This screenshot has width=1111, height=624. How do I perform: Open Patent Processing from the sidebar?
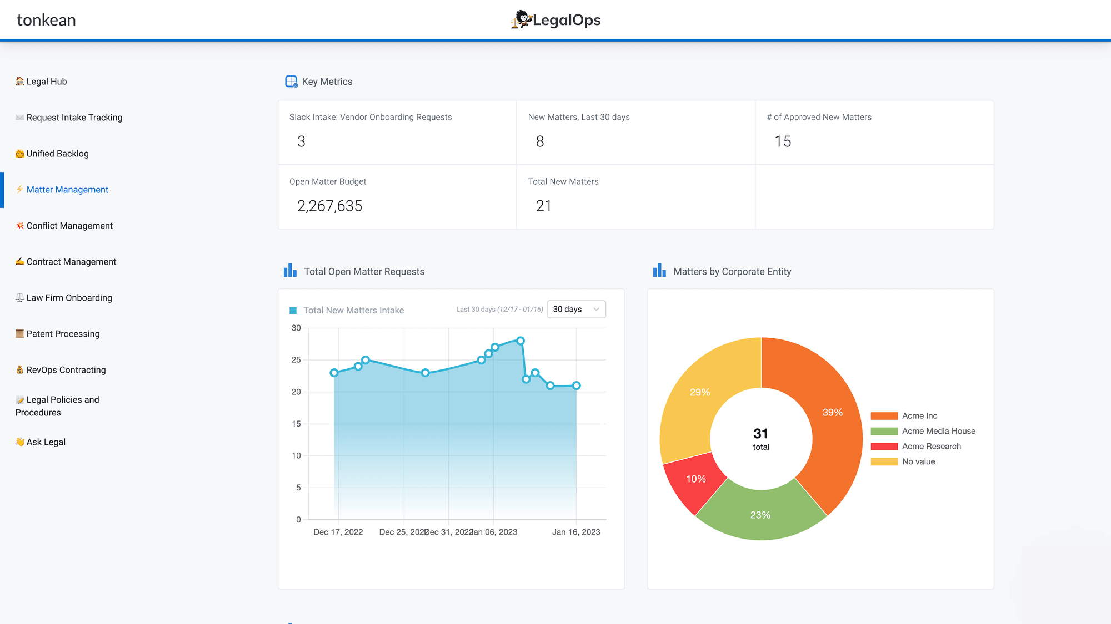click(x=63, y=333)
